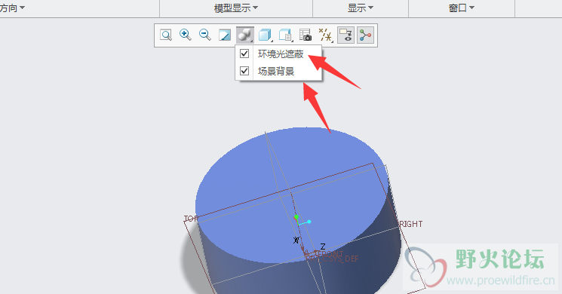The width and height of the screenshot is (562, 294).
Task: Open the View Manager camera icon
Action: (x=306, y=35)
